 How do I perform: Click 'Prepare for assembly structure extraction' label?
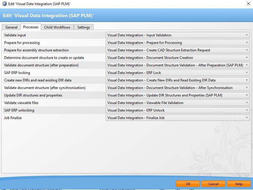click(x=37, y=50)
